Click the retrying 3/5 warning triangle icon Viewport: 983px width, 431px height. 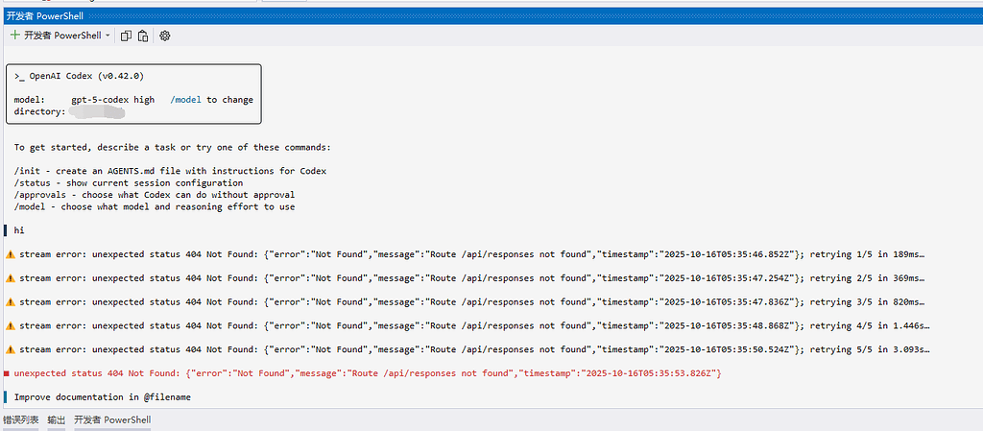pos(10,302)
